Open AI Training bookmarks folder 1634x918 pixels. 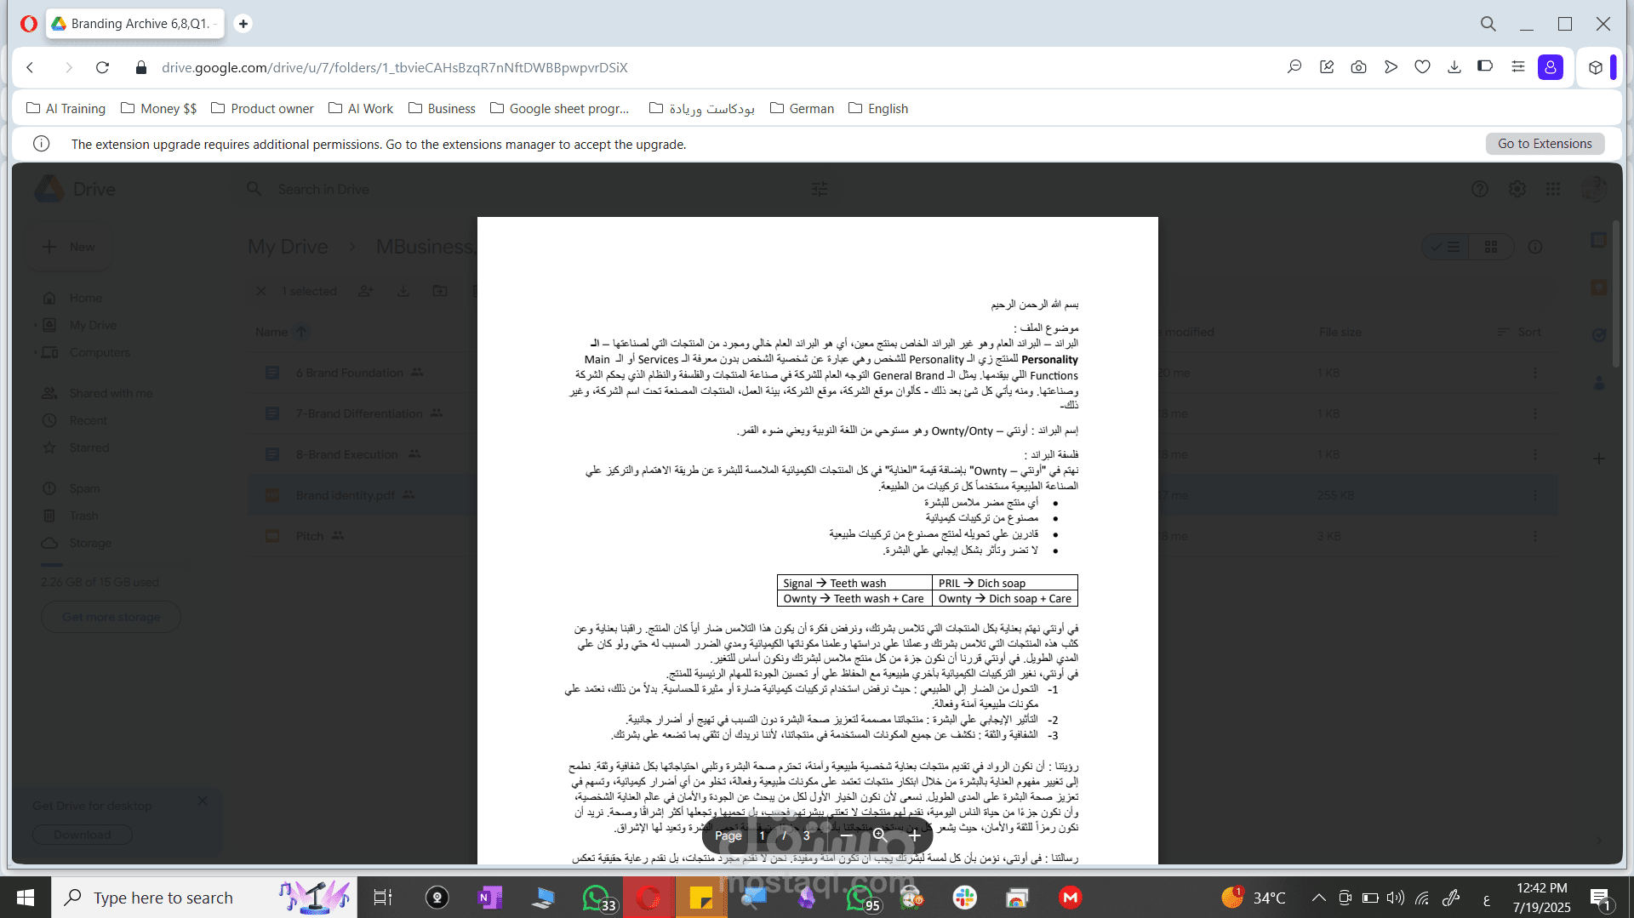click(x=66, y=108)
